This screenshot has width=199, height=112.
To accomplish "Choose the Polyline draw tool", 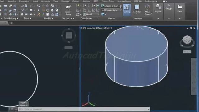I will coord(22,6).
